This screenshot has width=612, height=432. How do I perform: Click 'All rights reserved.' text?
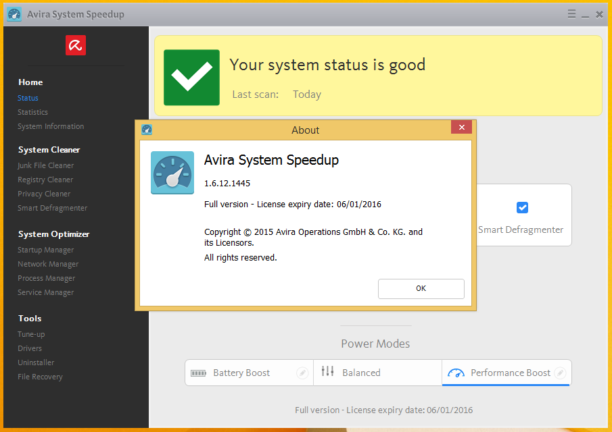pyautogui.click(x=241, y=258)
